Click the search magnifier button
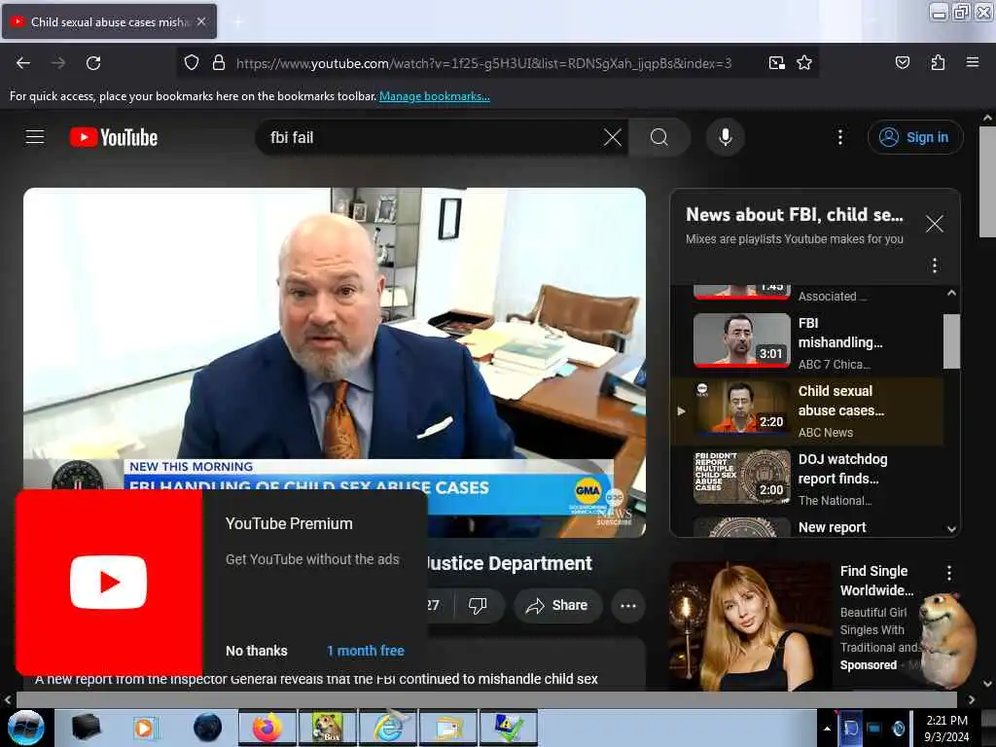The image size is (996, 747). (659, 137)
